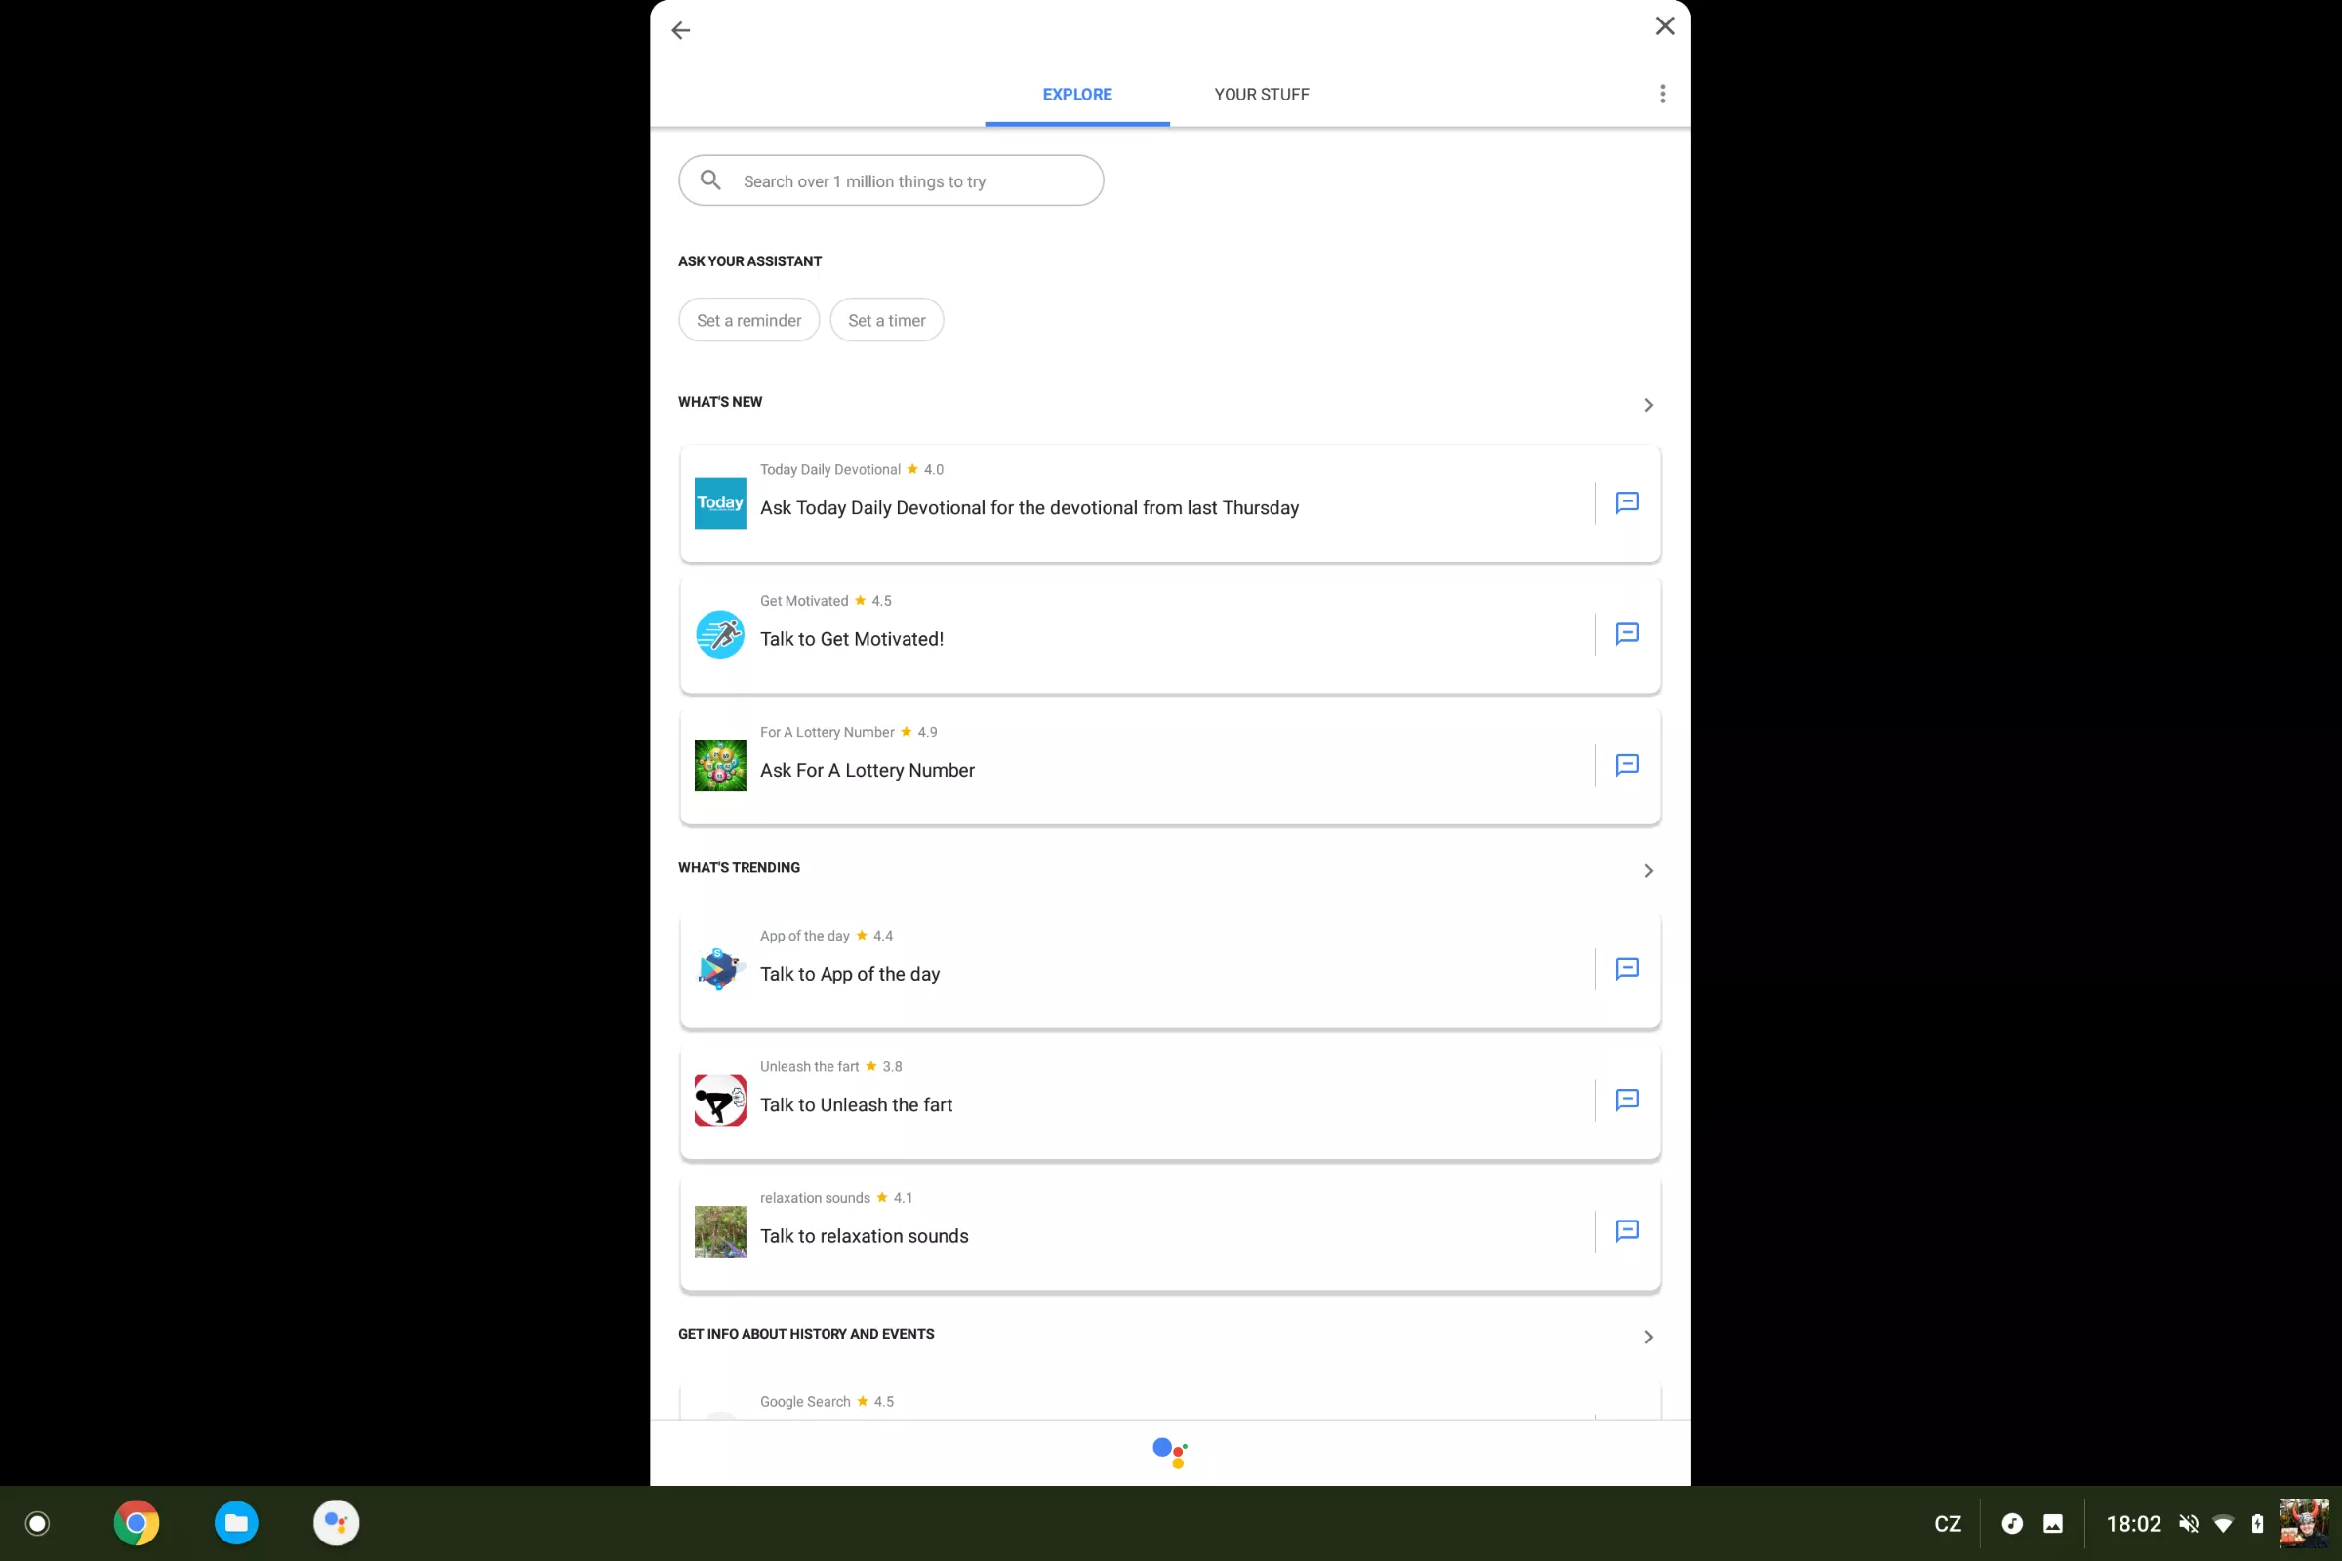Open the three-dot overflow menu
Screen dimensions: 2342x1561
pyautogui.click(x=1662, y=94)
